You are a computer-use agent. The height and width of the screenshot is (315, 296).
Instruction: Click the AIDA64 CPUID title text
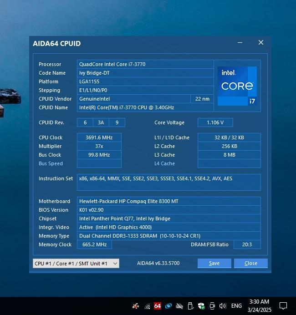click(x=56, y=43)
